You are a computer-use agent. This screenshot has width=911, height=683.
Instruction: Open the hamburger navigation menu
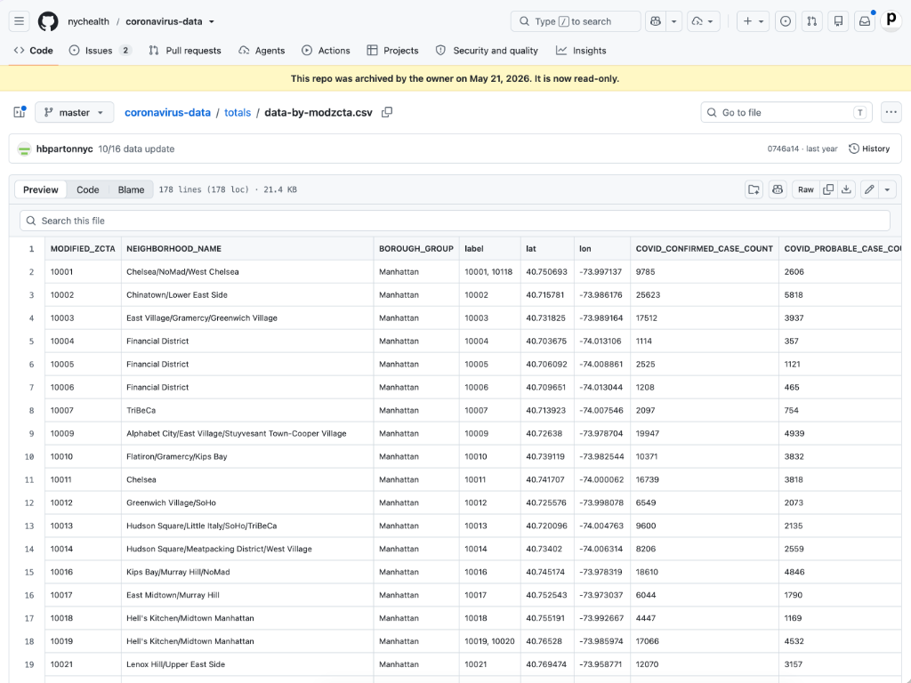[x=20, y=21]
